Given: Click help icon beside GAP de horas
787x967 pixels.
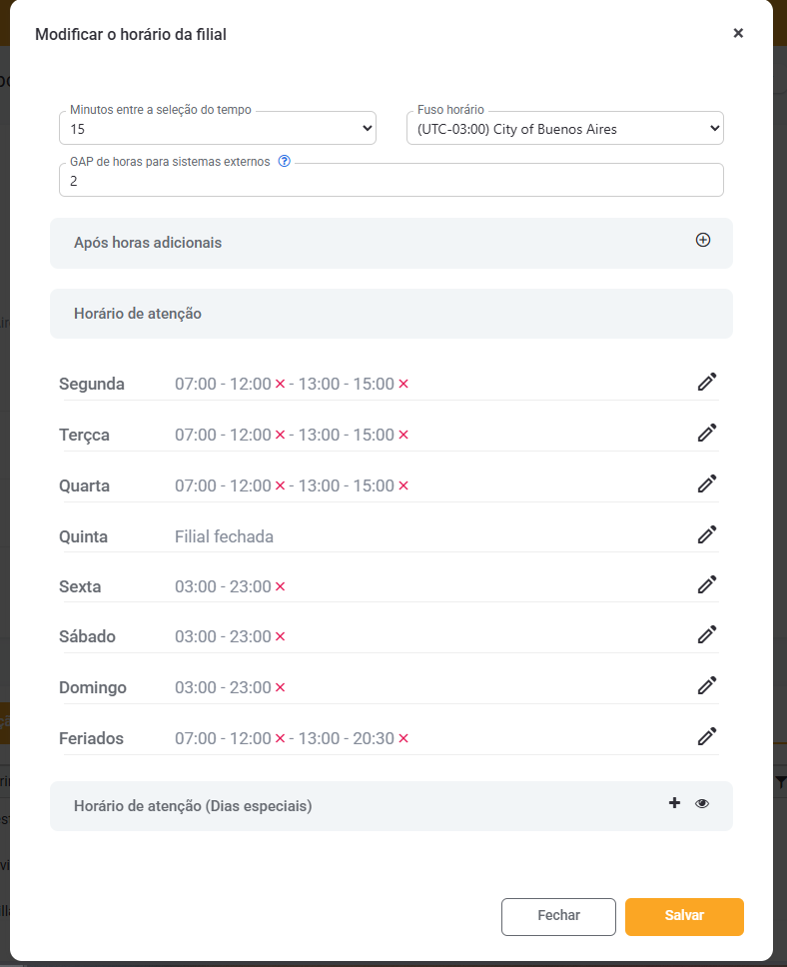Looking at the screenshot, I should click(284, 161).
